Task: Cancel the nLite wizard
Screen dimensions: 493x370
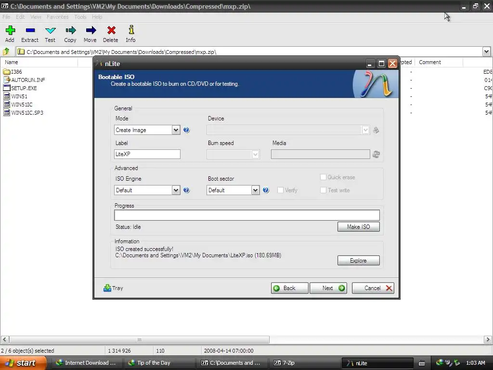Action: coord(373,288)
